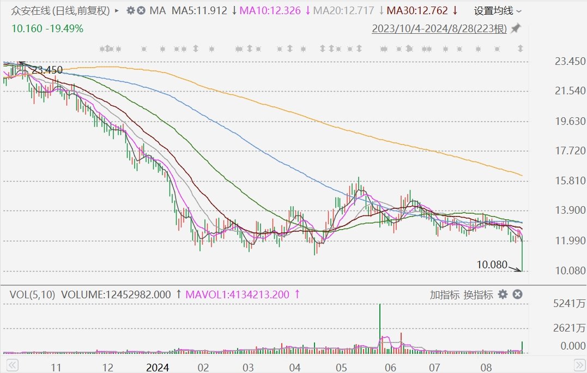Open MA indicator settings gear
The image size is (587, 373).
pos(130,10)
